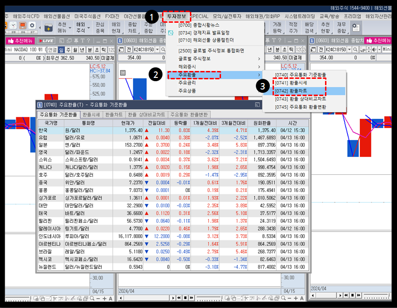The width and height of the screenshot is (397, 308).
Task: Toggle the 초 (second) period button in left chart
Action: (97, 50)
